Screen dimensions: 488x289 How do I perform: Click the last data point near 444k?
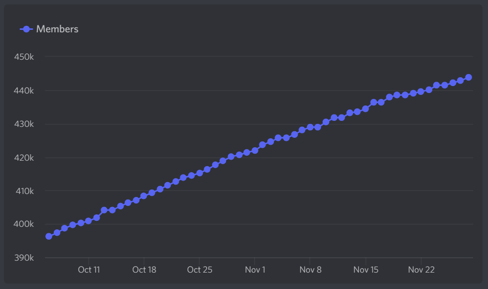tap(468, 77)
